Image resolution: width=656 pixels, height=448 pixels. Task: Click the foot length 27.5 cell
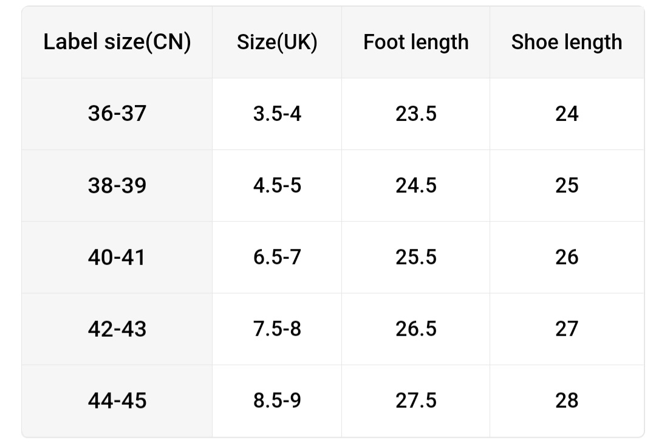pos(416,401)
